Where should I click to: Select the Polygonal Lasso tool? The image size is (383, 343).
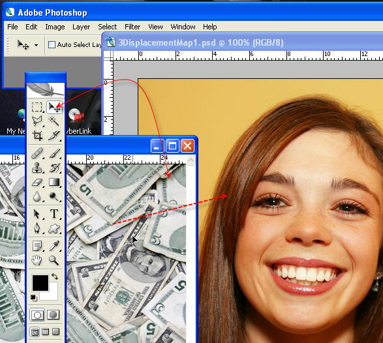[x=37, y=121]
